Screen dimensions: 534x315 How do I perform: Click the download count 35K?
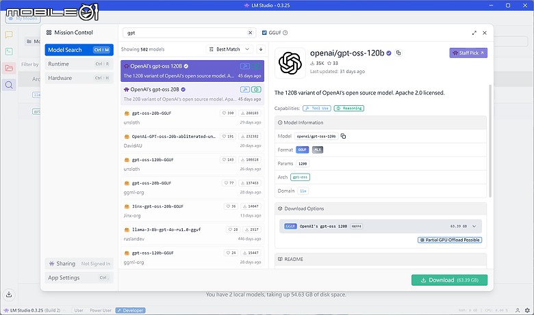(x=317, y=63)
